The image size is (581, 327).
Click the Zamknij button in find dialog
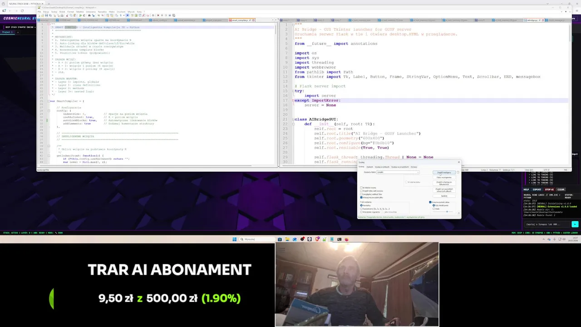point(444,196)
